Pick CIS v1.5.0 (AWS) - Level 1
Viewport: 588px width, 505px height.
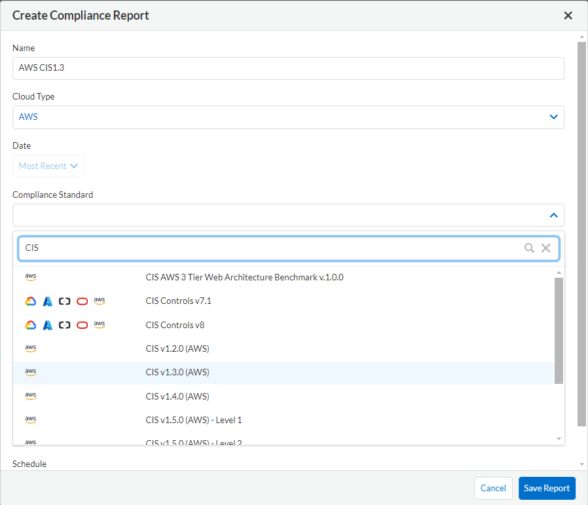tap(283, 420)
